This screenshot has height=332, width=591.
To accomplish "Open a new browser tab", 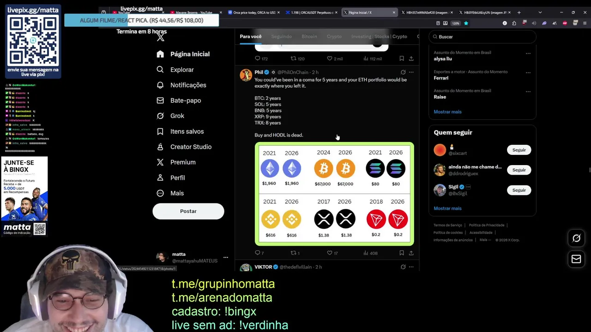I will pyautogui.click(x=519, y=12).
